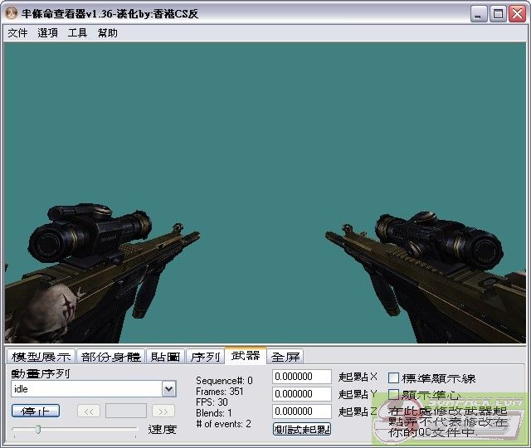This screenshot has height=448, width=531.
Task: Click the 速度 speed slider handle
Action: pos(37,429)
